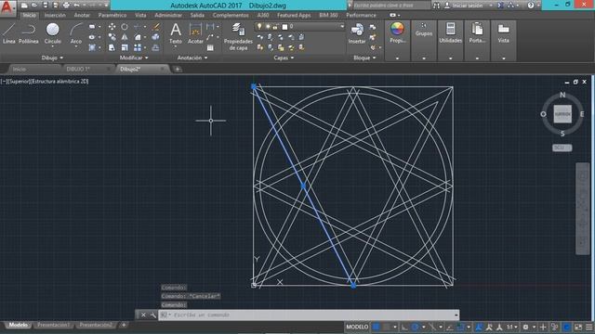
Task: Click the SUPERIOR face of the ViewCube
Action: click(562, 114)
